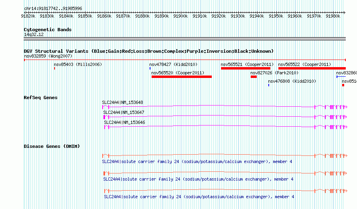Open third SLC24A4 solute carrier family description
The image size is (357, 209).
pyautogui.click(x=199, y=197)
